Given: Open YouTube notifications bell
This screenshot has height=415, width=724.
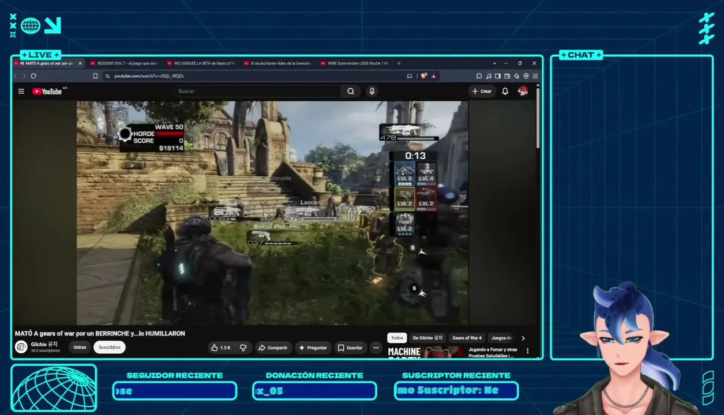Looking at the screenshot, I should click(505, 91).
